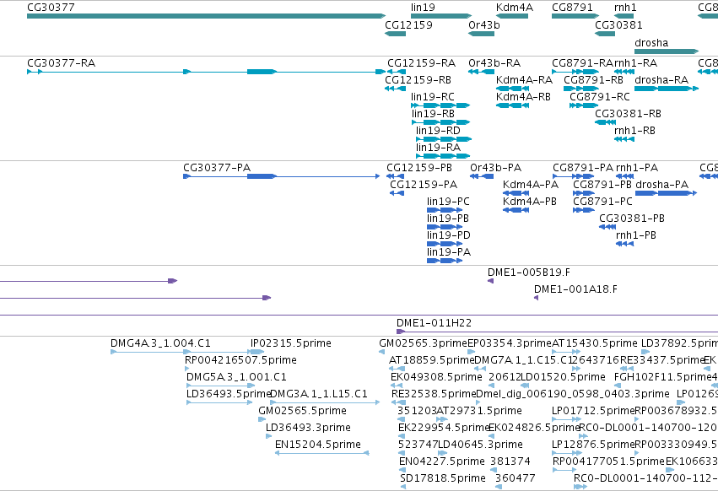This screenshot has height=491, width=718.
Task: Click the GM02565.5prime EST label
Action: tap(302, 411)
